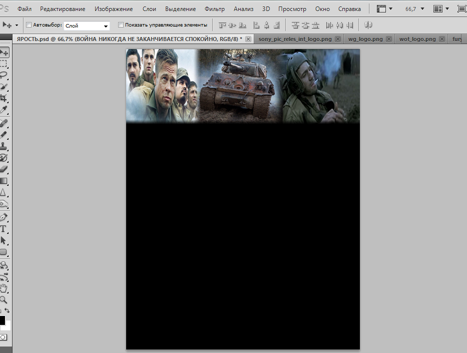The image size is (467, 353).
Task: Click Align right edges icon
Action: click(x=277, y=26)
